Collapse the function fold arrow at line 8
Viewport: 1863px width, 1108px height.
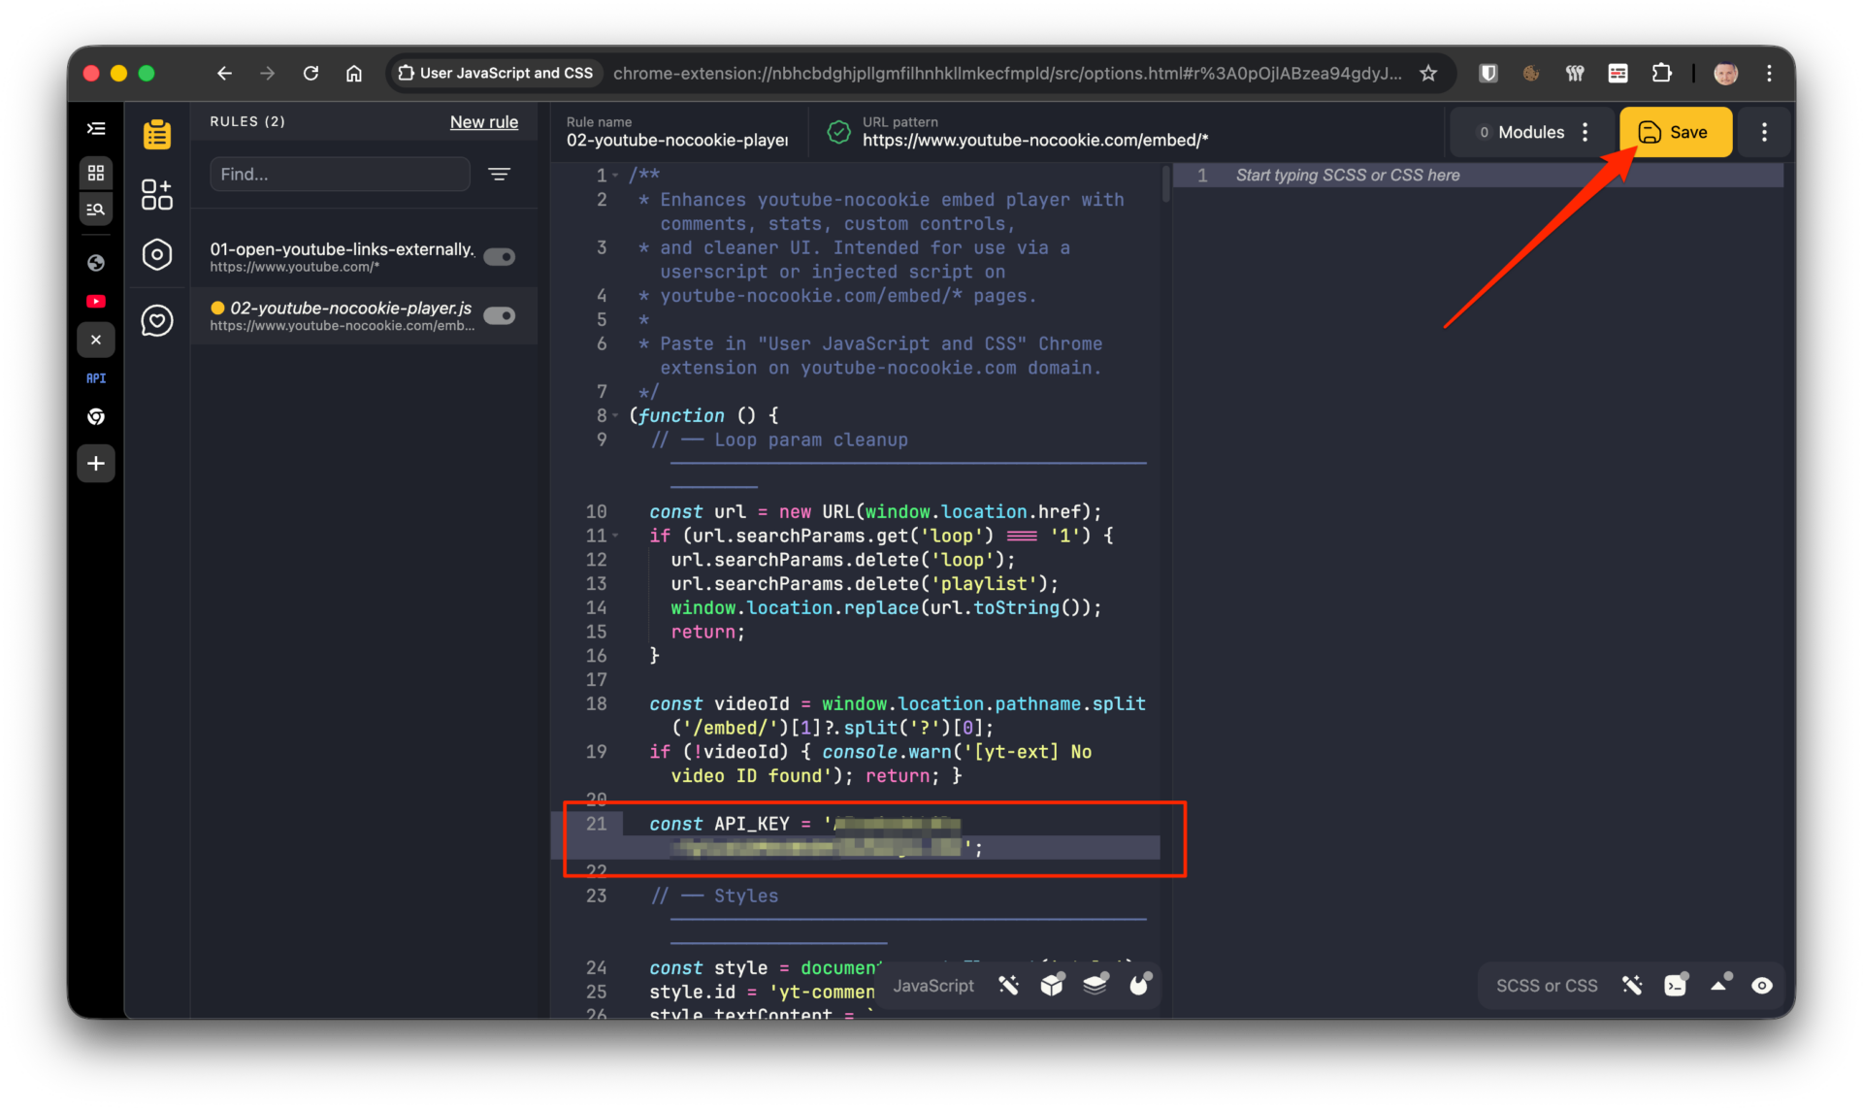point(615,416)
